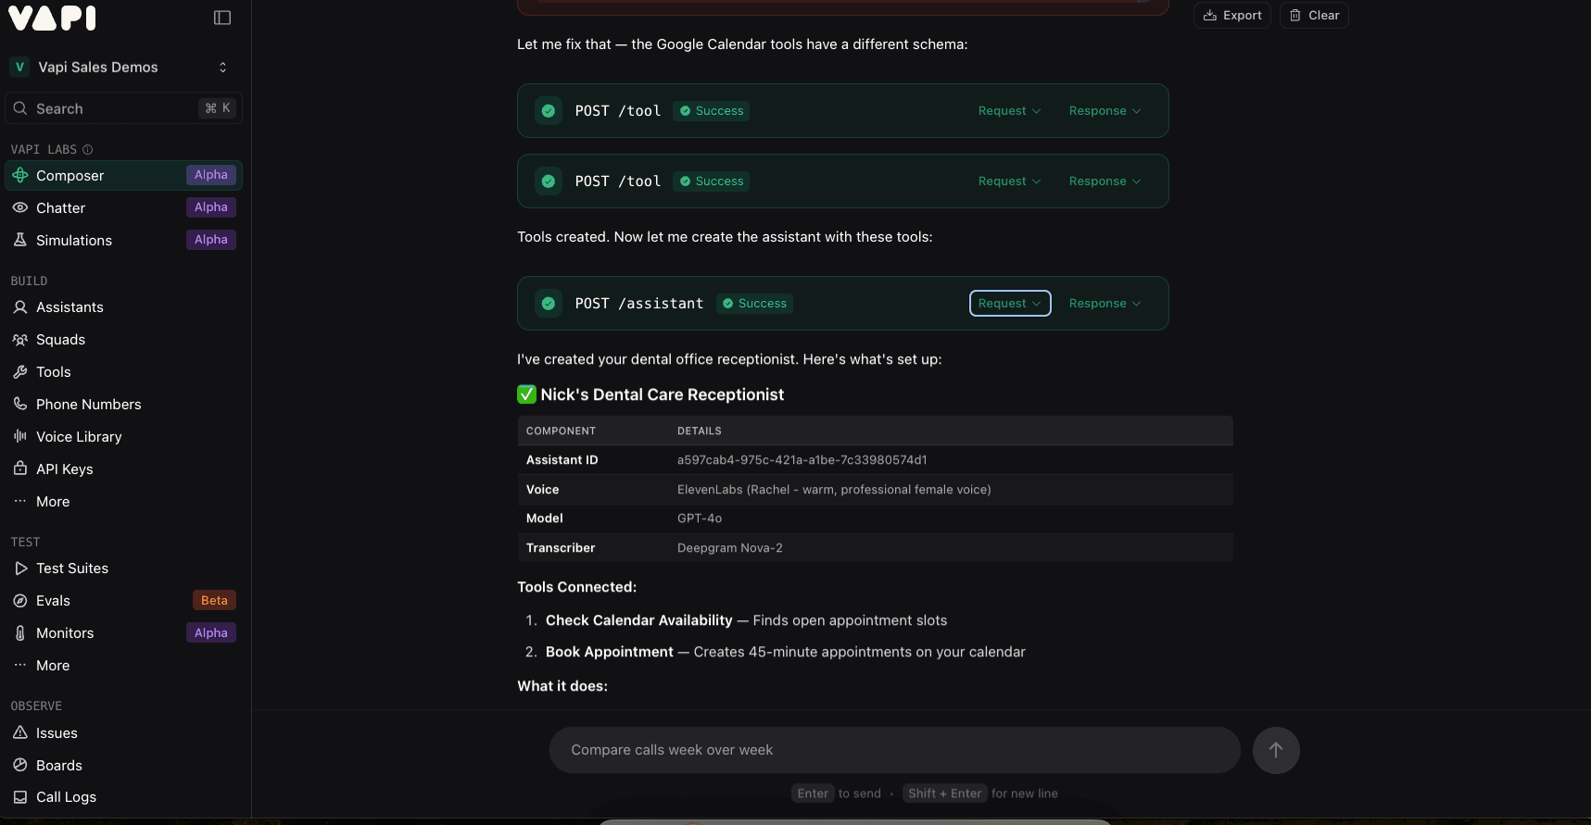Screen dimensions: 1591x825
Task: Go to Phone Numbers section
Action: 88,405
